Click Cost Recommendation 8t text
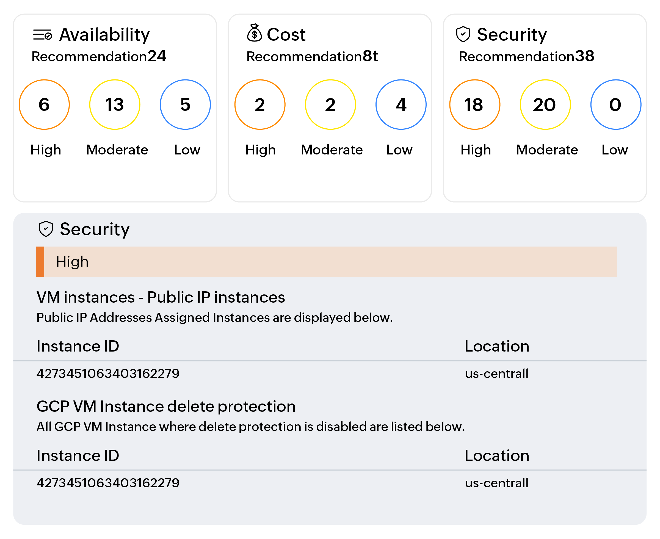Image resolution: width=660 pixels, height=539 pixels. 312,56
